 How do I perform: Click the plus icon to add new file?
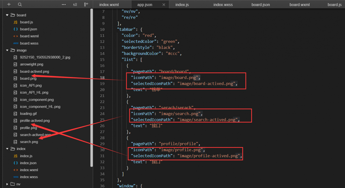click(9, 5)
